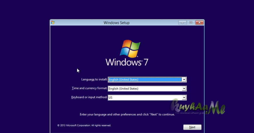Select the Language to install field
254x133 pixels.
click(x=147, y=80)
